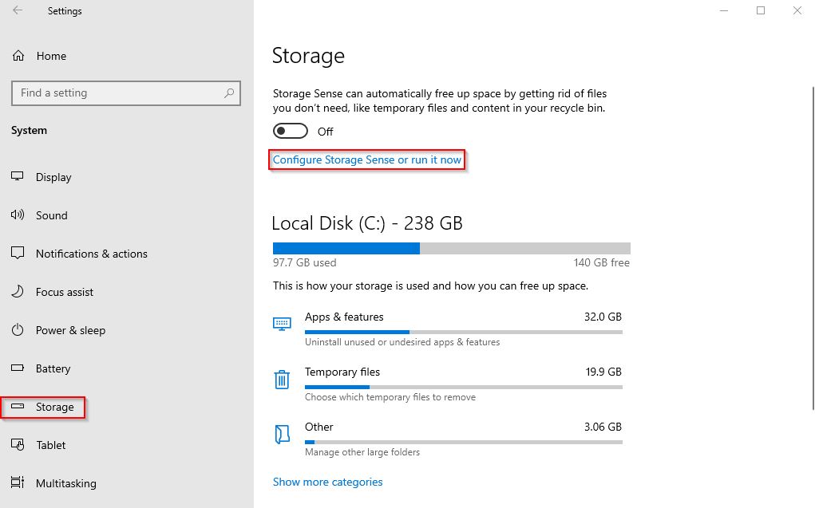Click the Notifications & actions bell icon
815x508 pixels.
pos(18,254)
